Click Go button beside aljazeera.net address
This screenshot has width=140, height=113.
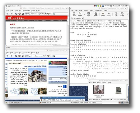tap(49, 56)
